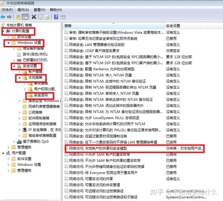Screen dimensions: 223x201
Task: Click the Back arrow toolbar icon
Action: pos(3,17)
